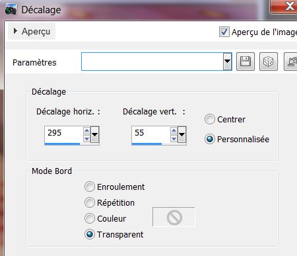
Task: Click the reset to default icon
Action: [x=292, y=62]
